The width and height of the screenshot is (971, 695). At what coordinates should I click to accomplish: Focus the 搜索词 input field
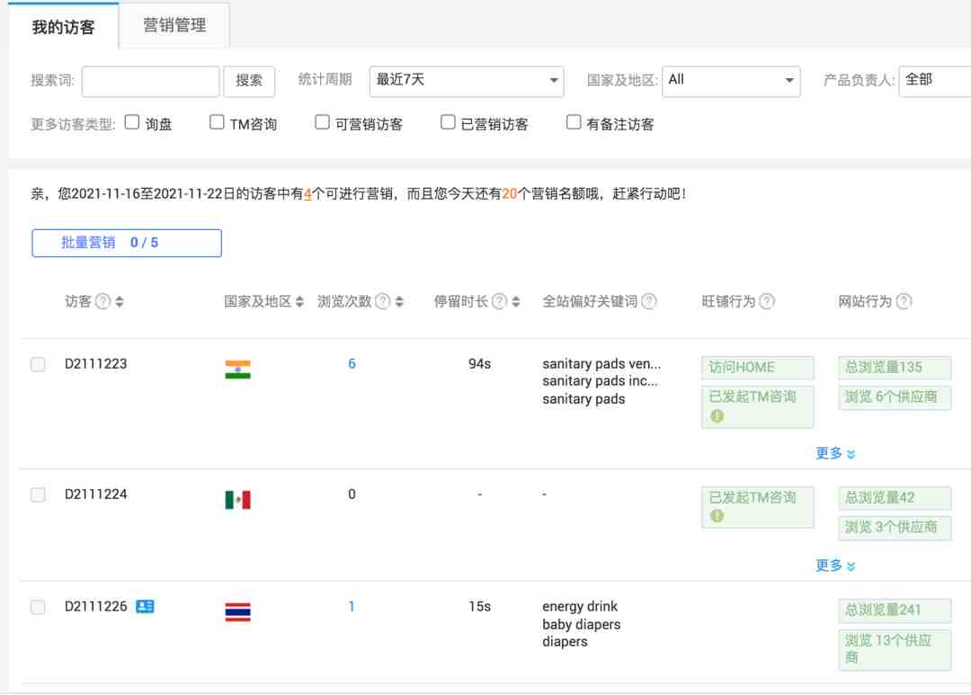click(150, 81)
